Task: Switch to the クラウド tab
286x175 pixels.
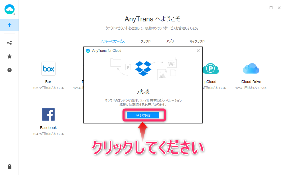Action: 146,41
